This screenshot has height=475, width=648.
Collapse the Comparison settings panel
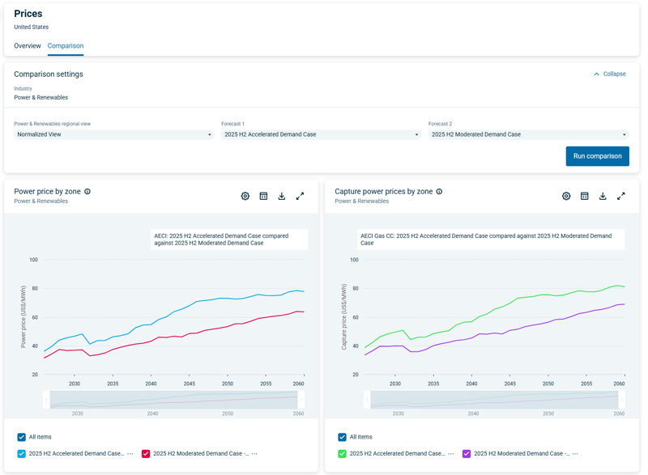coord(609,74)
